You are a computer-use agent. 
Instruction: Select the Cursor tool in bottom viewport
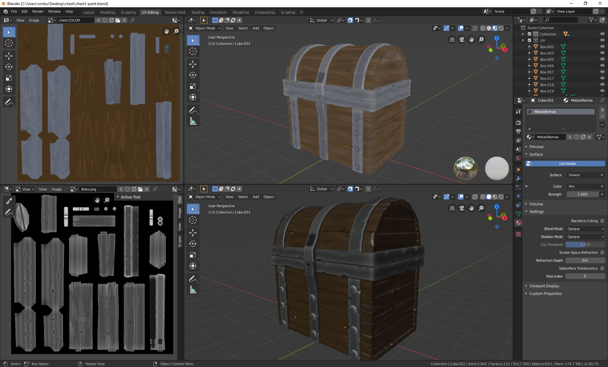pyautogui.click(x=193, y=220)
